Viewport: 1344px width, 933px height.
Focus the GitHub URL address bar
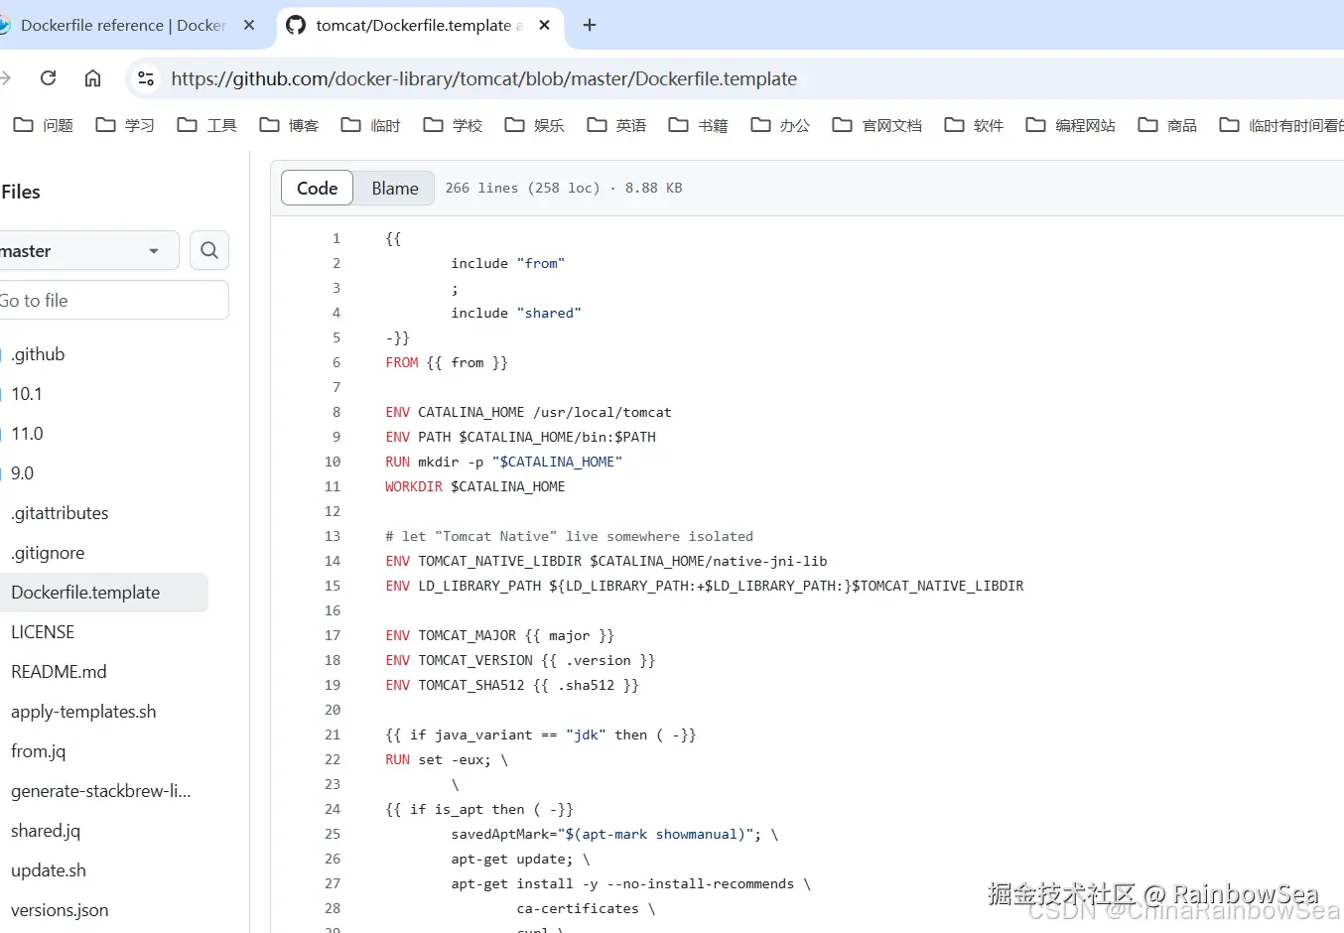pyautogui.click(x=735, y=78)
